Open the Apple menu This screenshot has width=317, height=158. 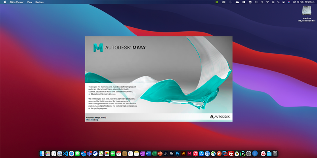[x=5, y=2]
